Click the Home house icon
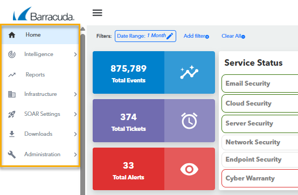298x195 pixels. click(12, 35)
